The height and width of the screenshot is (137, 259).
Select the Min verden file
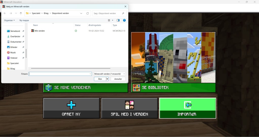coord(39,31)
